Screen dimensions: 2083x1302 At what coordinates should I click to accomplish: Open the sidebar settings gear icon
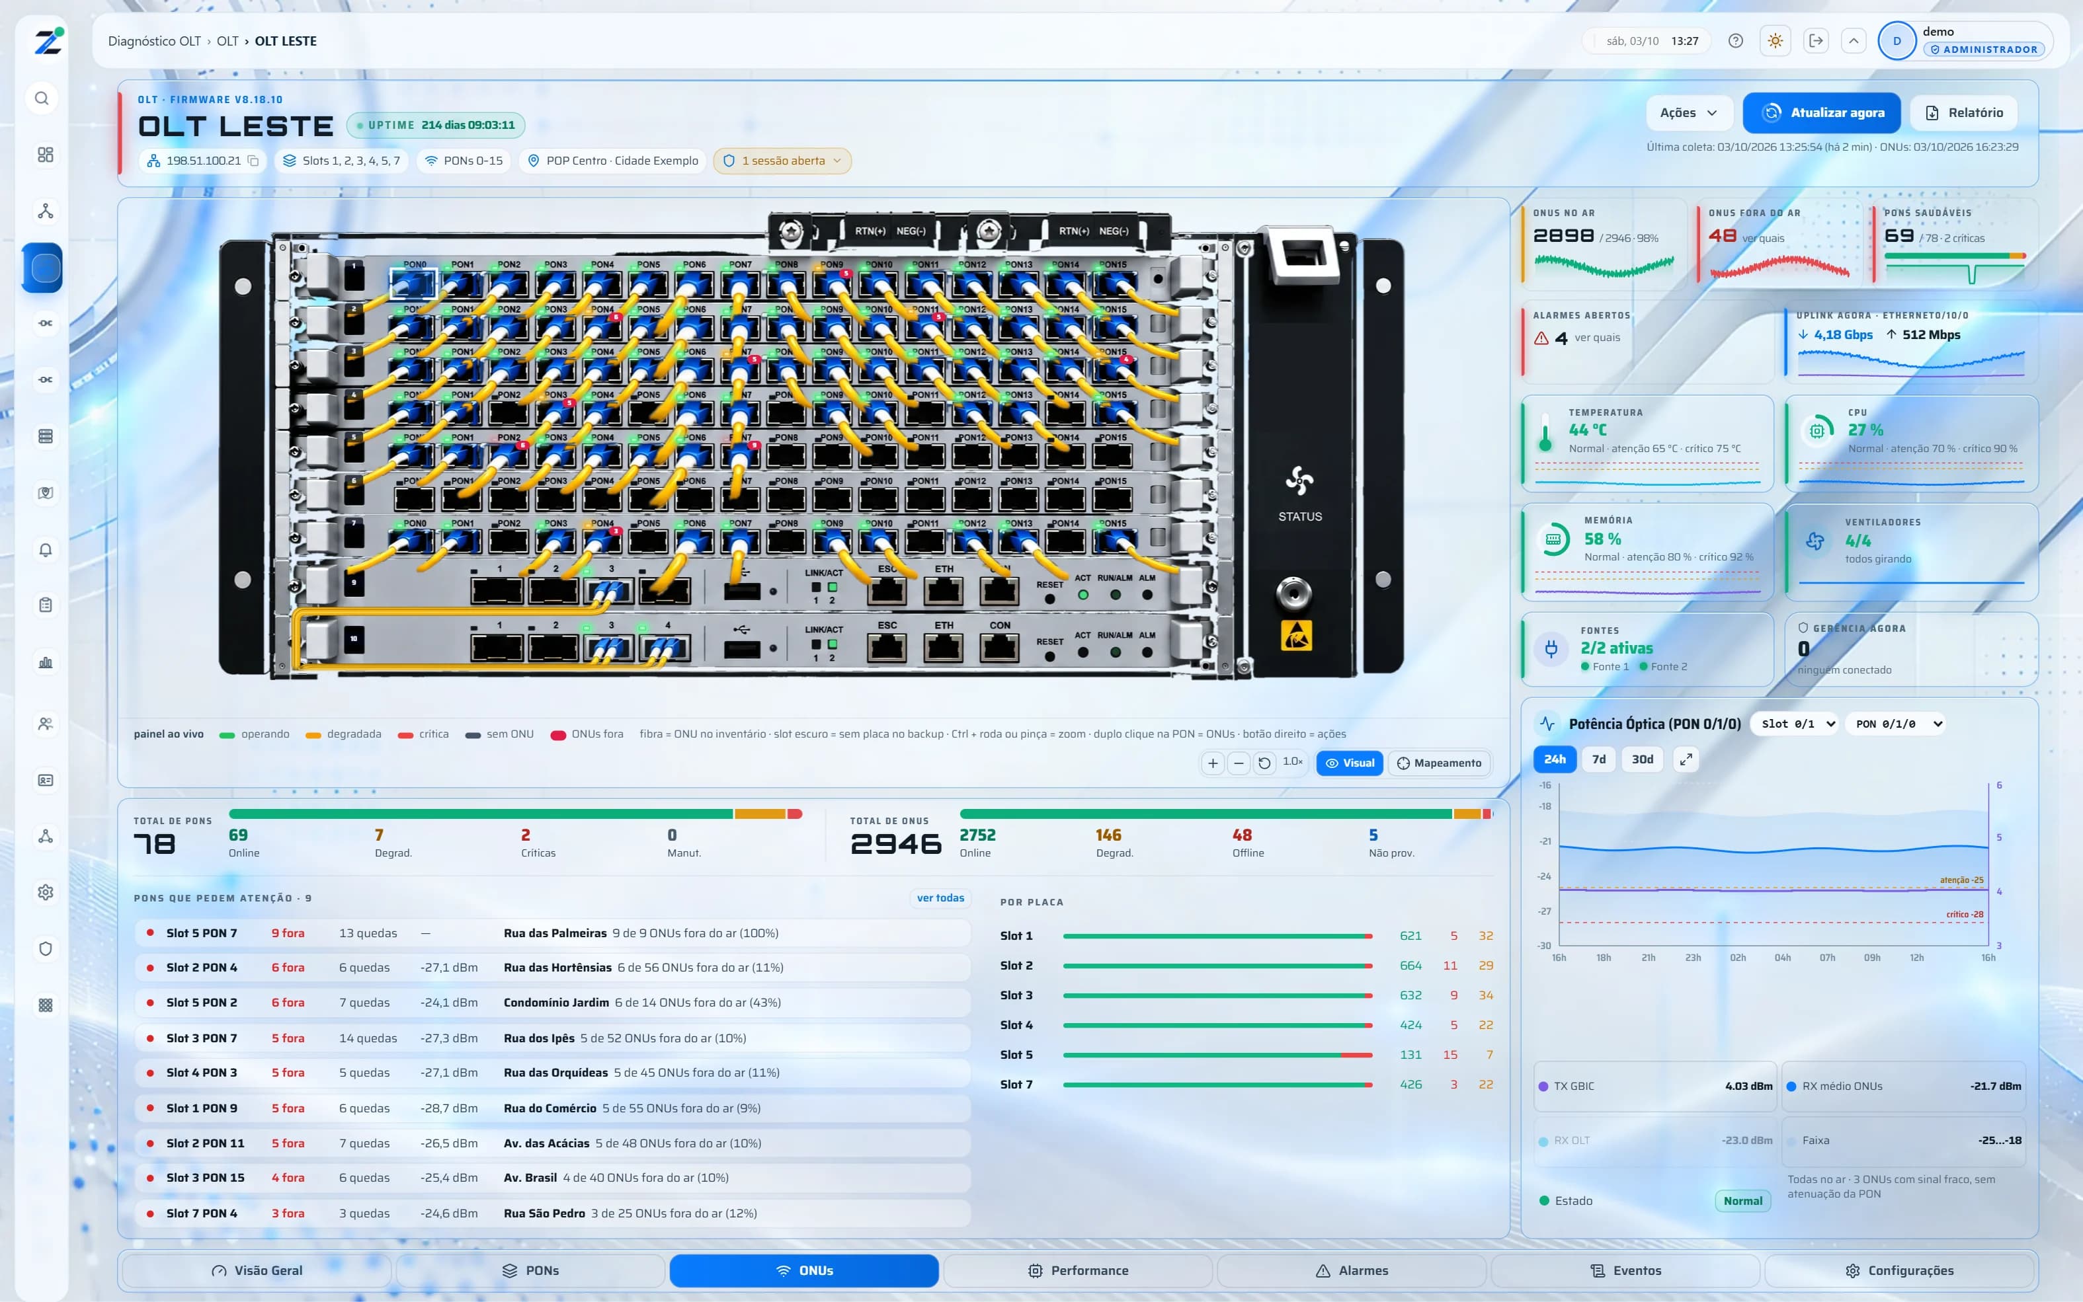(46, 892)
